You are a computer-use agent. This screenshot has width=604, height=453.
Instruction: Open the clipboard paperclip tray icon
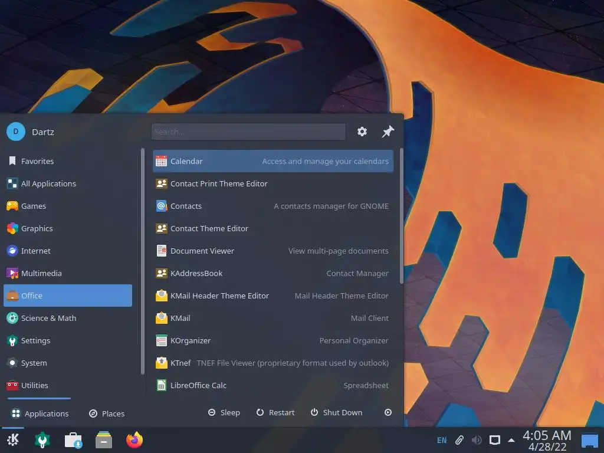(x=459, y=440)
